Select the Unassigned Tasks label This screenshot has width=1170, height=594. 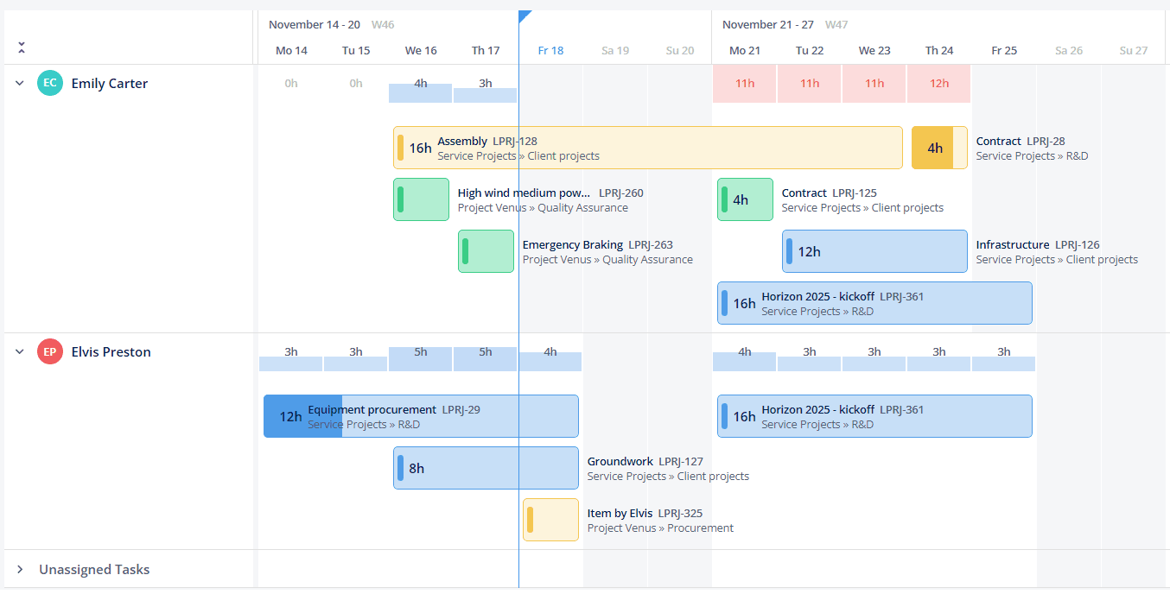click(x=94, y=570)
